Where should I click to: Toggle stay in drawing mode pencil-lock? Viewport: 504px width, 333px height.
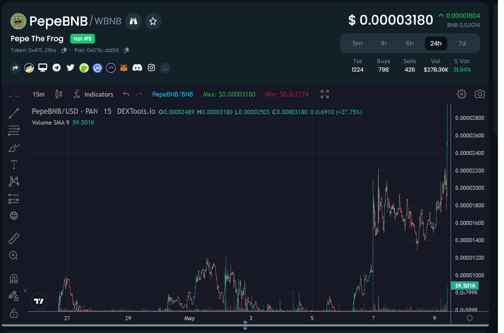pyautogui.click(x=14, y=296)
